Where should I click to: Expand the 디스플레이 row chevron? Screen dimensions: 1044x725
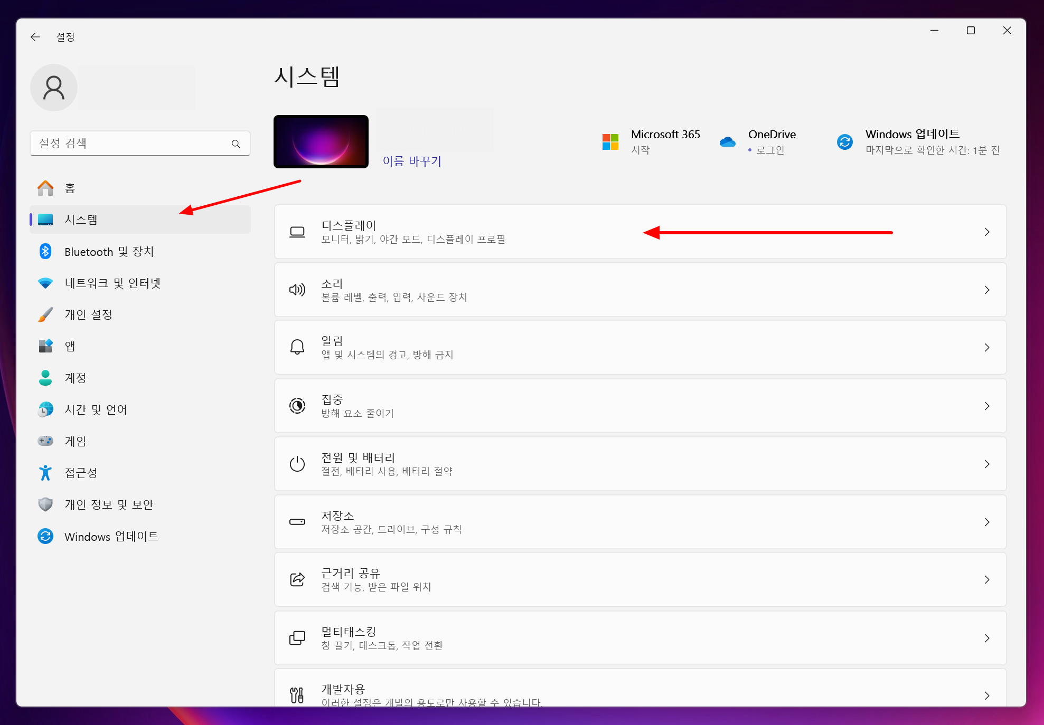986,232
